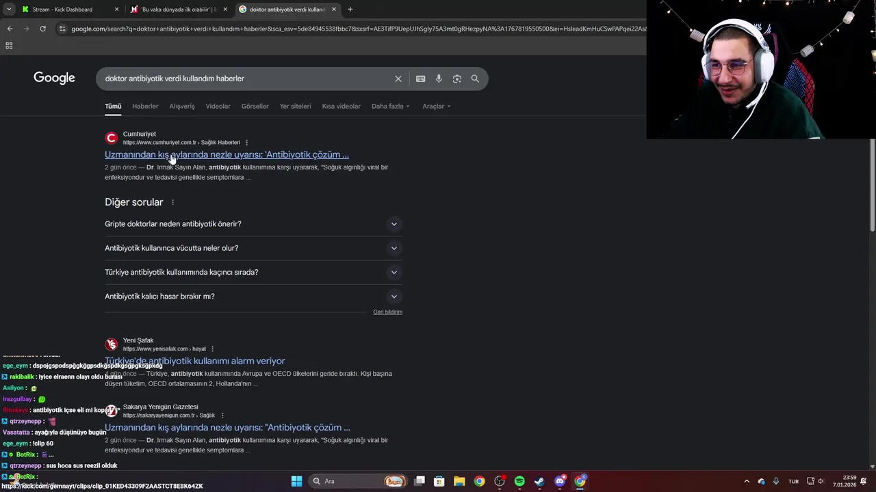Screen dimensions: 876x492
Task: Switch to the Yer siteleri tab
Action: tap(296, 106)
